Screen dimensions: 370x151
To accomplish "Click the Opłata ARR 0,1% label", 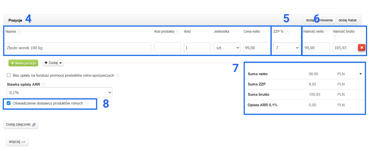I will [262, 105].
